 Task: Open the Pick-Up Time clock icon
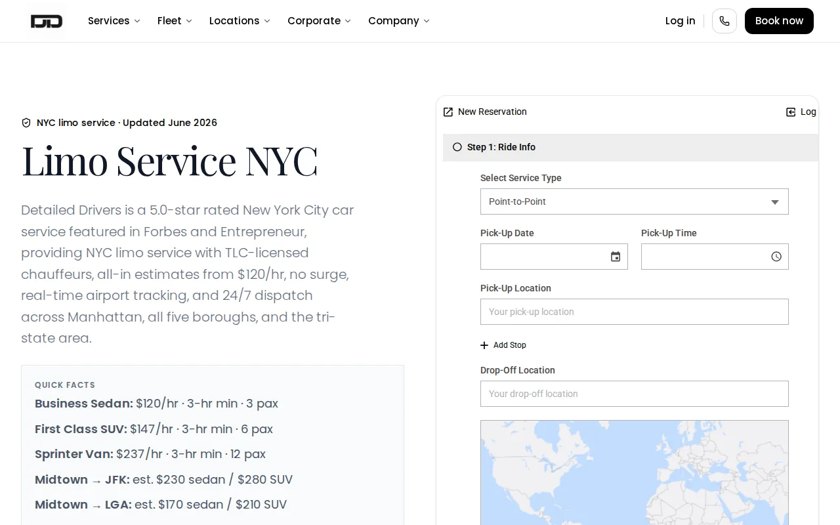tap(776, 257)
